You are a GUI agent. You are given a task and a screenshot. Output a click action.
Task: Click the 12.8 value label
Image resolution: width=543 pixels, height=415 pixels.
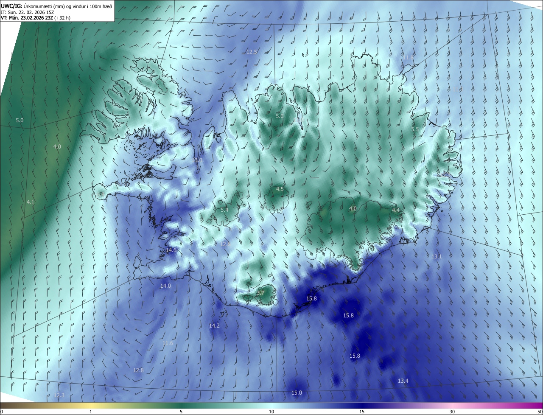pos(138,370)
